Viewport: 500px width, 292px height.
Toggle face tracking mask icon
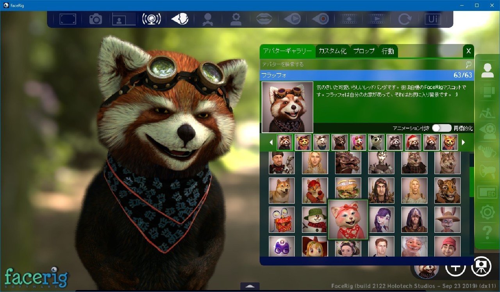point(180,19)
